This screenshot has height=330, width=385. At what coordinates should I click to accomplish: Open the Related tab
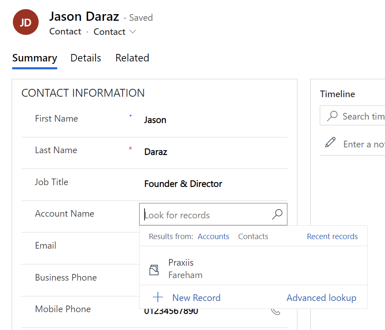click(132, 58)
